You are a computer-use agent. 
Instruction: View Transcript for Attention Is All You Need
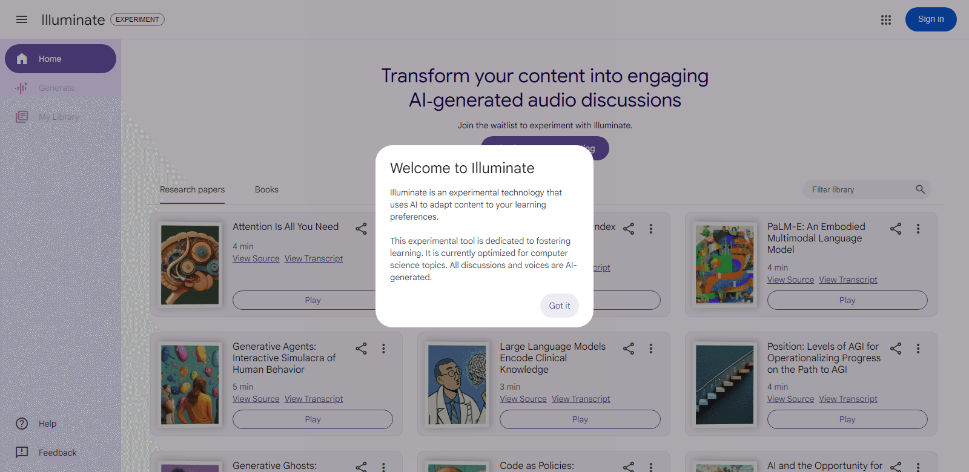tap(314, 258)
